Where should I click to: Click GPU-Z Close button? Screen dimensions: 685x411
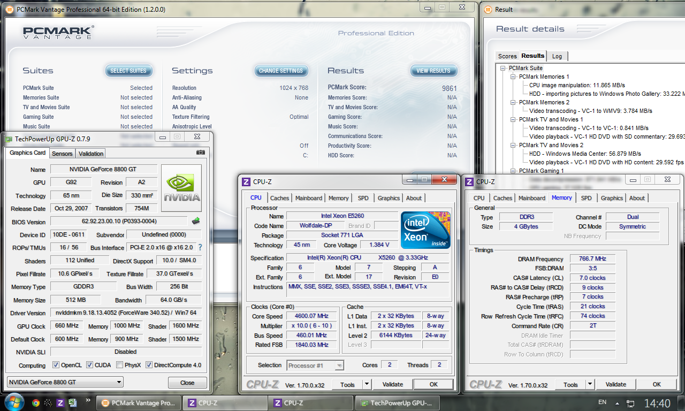click(187, 383)
